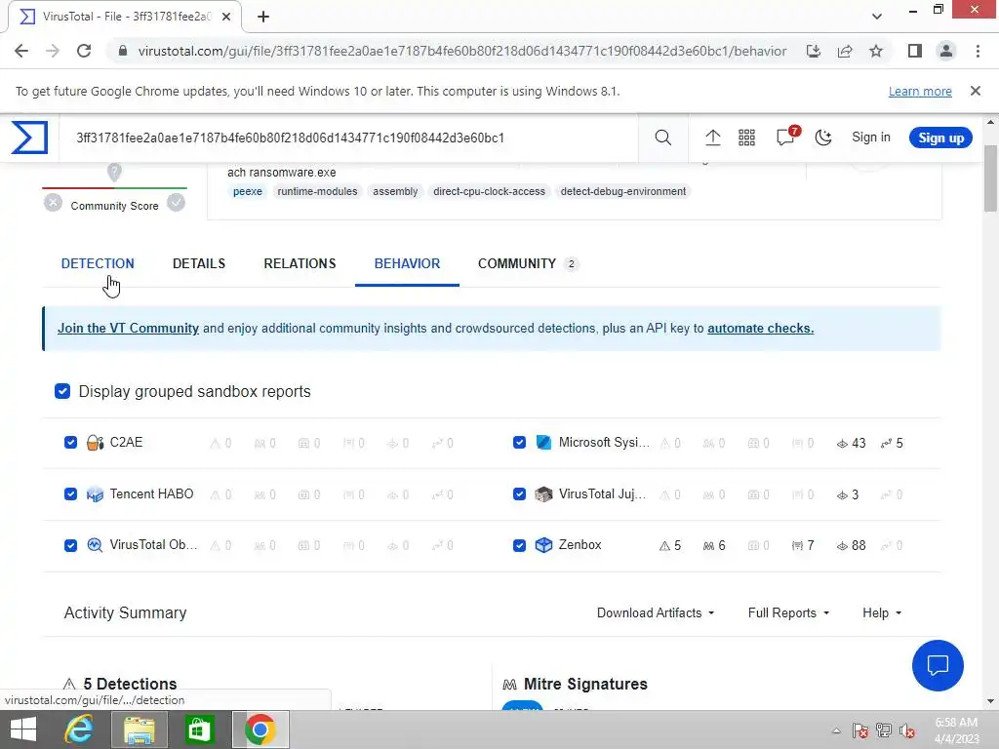Click Join the VT Community link
The height and width of the screenshot is (749, 999).
click(128, 328)
